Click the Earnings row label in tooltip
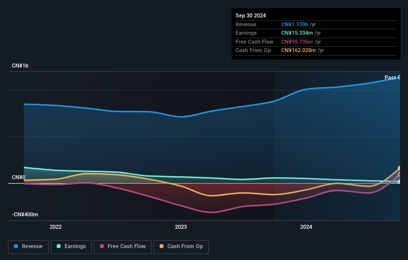The height and width of the screenshot is (260, 408). tap(246, 33)
